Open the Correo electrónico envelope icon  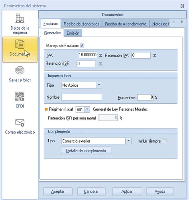click(x=20, y=123)
